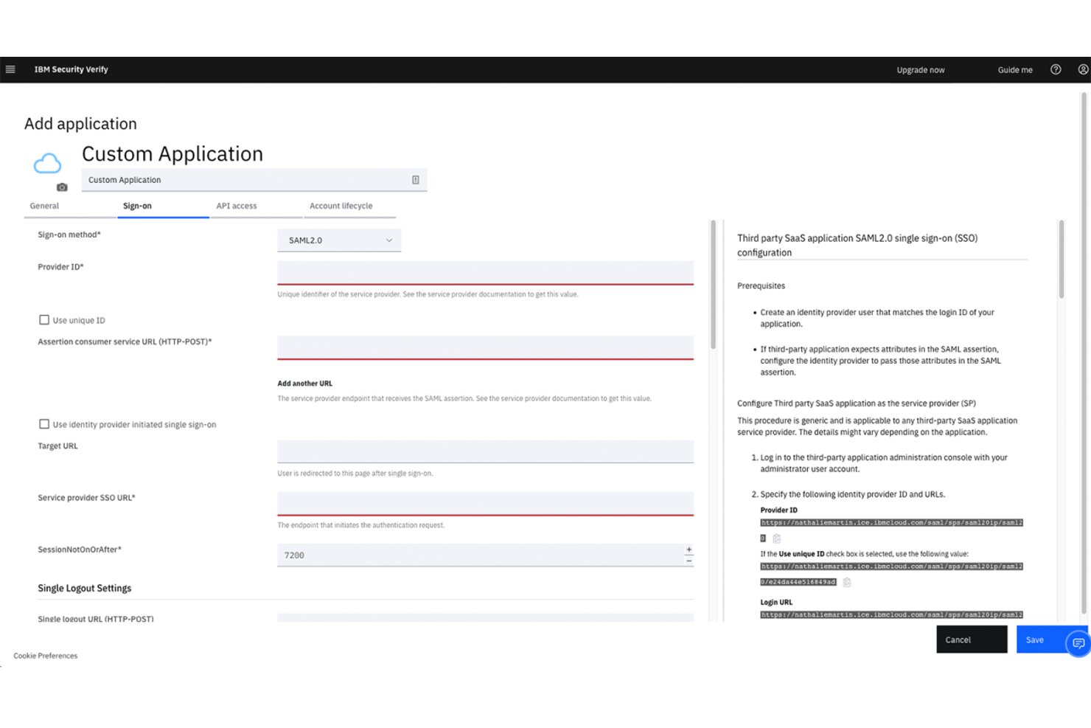Click the Single Logout Settings heading
This screenshot has height=728, width=1091.
tap(85, 588)
